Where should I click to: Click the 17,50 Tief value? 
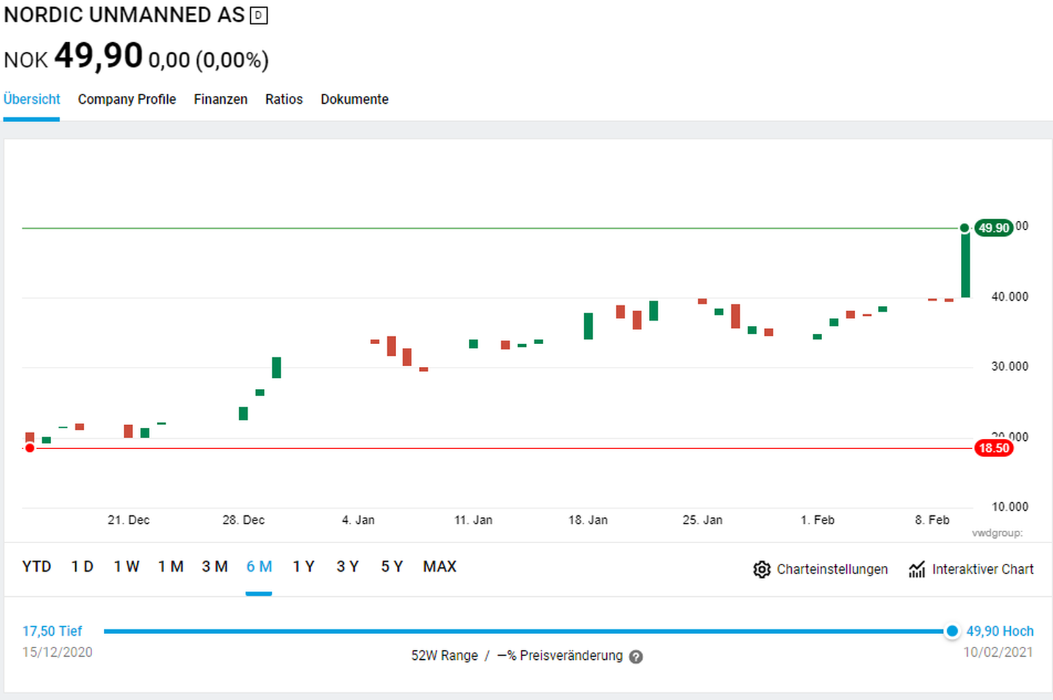tap(53, 631)
